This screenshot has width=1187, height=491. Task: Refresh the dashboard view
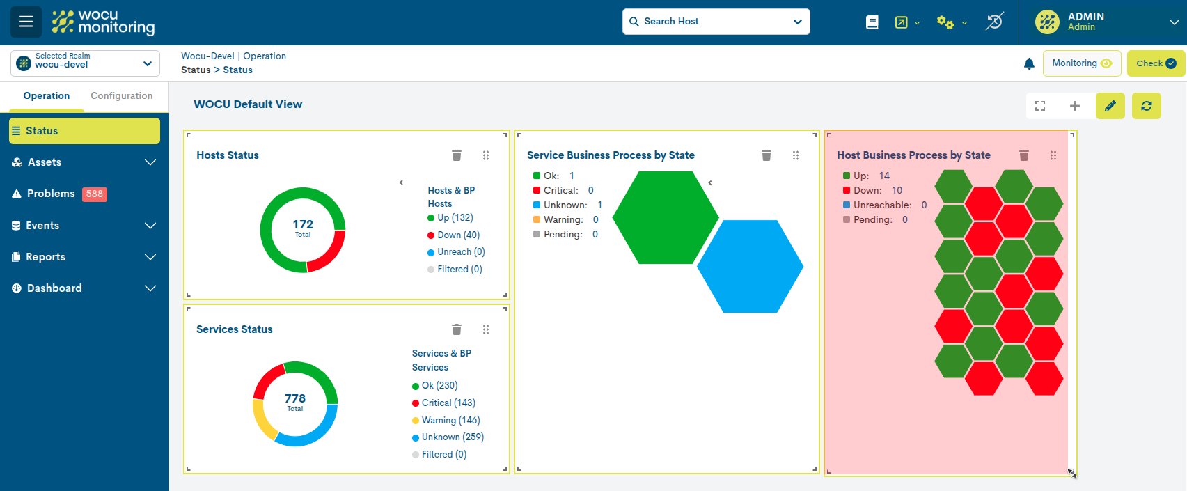1146,106
